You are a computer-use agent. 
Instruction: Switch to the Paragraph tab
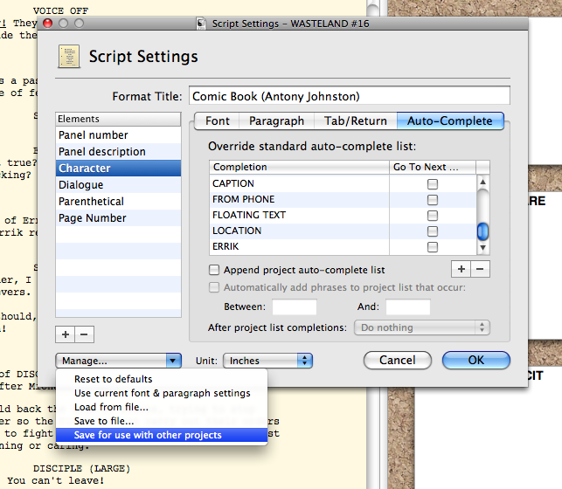click(x=276, y=121)
